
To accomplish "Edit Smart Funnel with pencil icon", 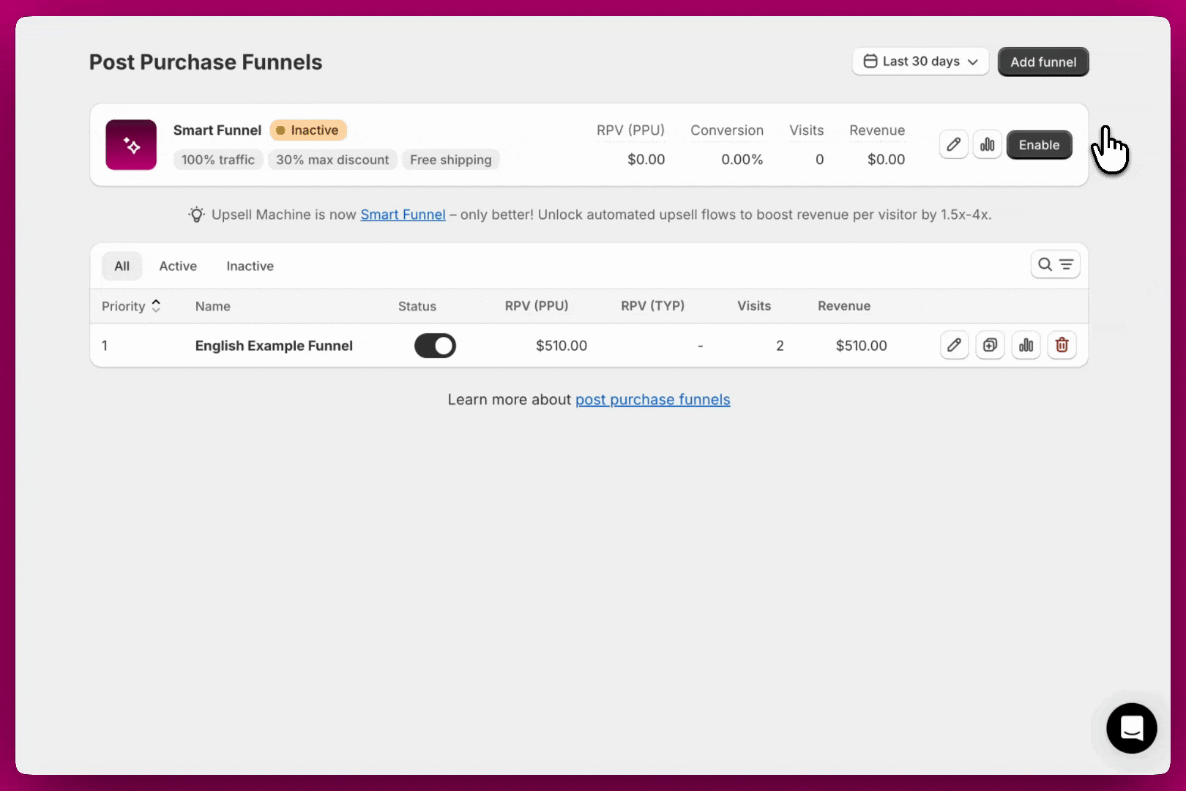I will tap(953, 144).
